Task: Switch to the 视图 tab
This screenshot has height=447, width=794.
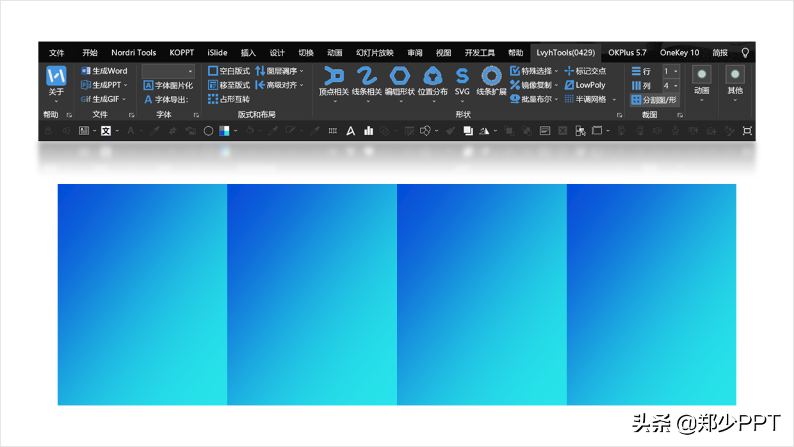Action: pyautogui.click(x=444, y=53)
